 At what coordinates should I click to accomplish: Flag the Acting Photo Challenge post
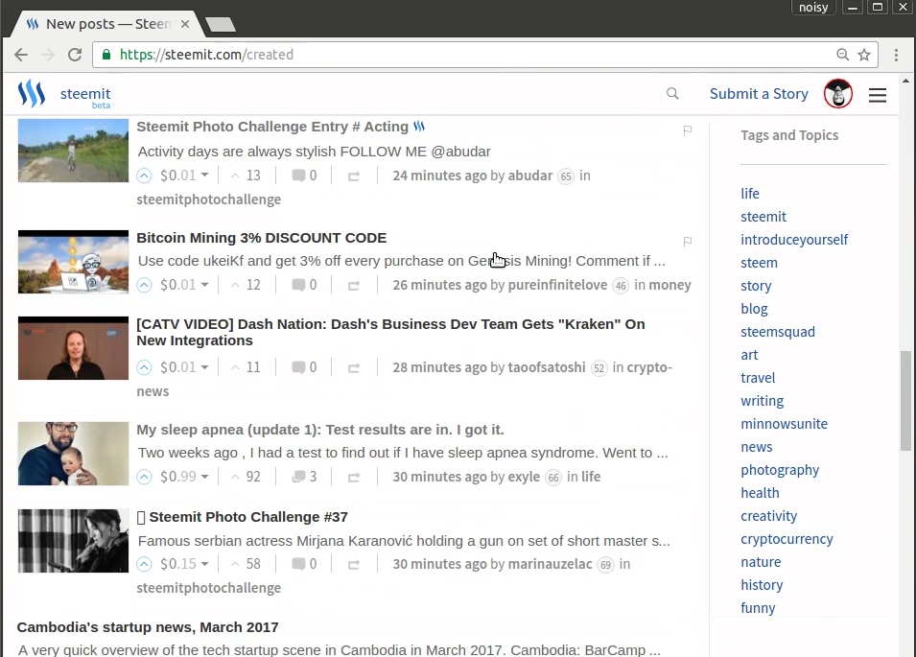[x=688, y=130]
